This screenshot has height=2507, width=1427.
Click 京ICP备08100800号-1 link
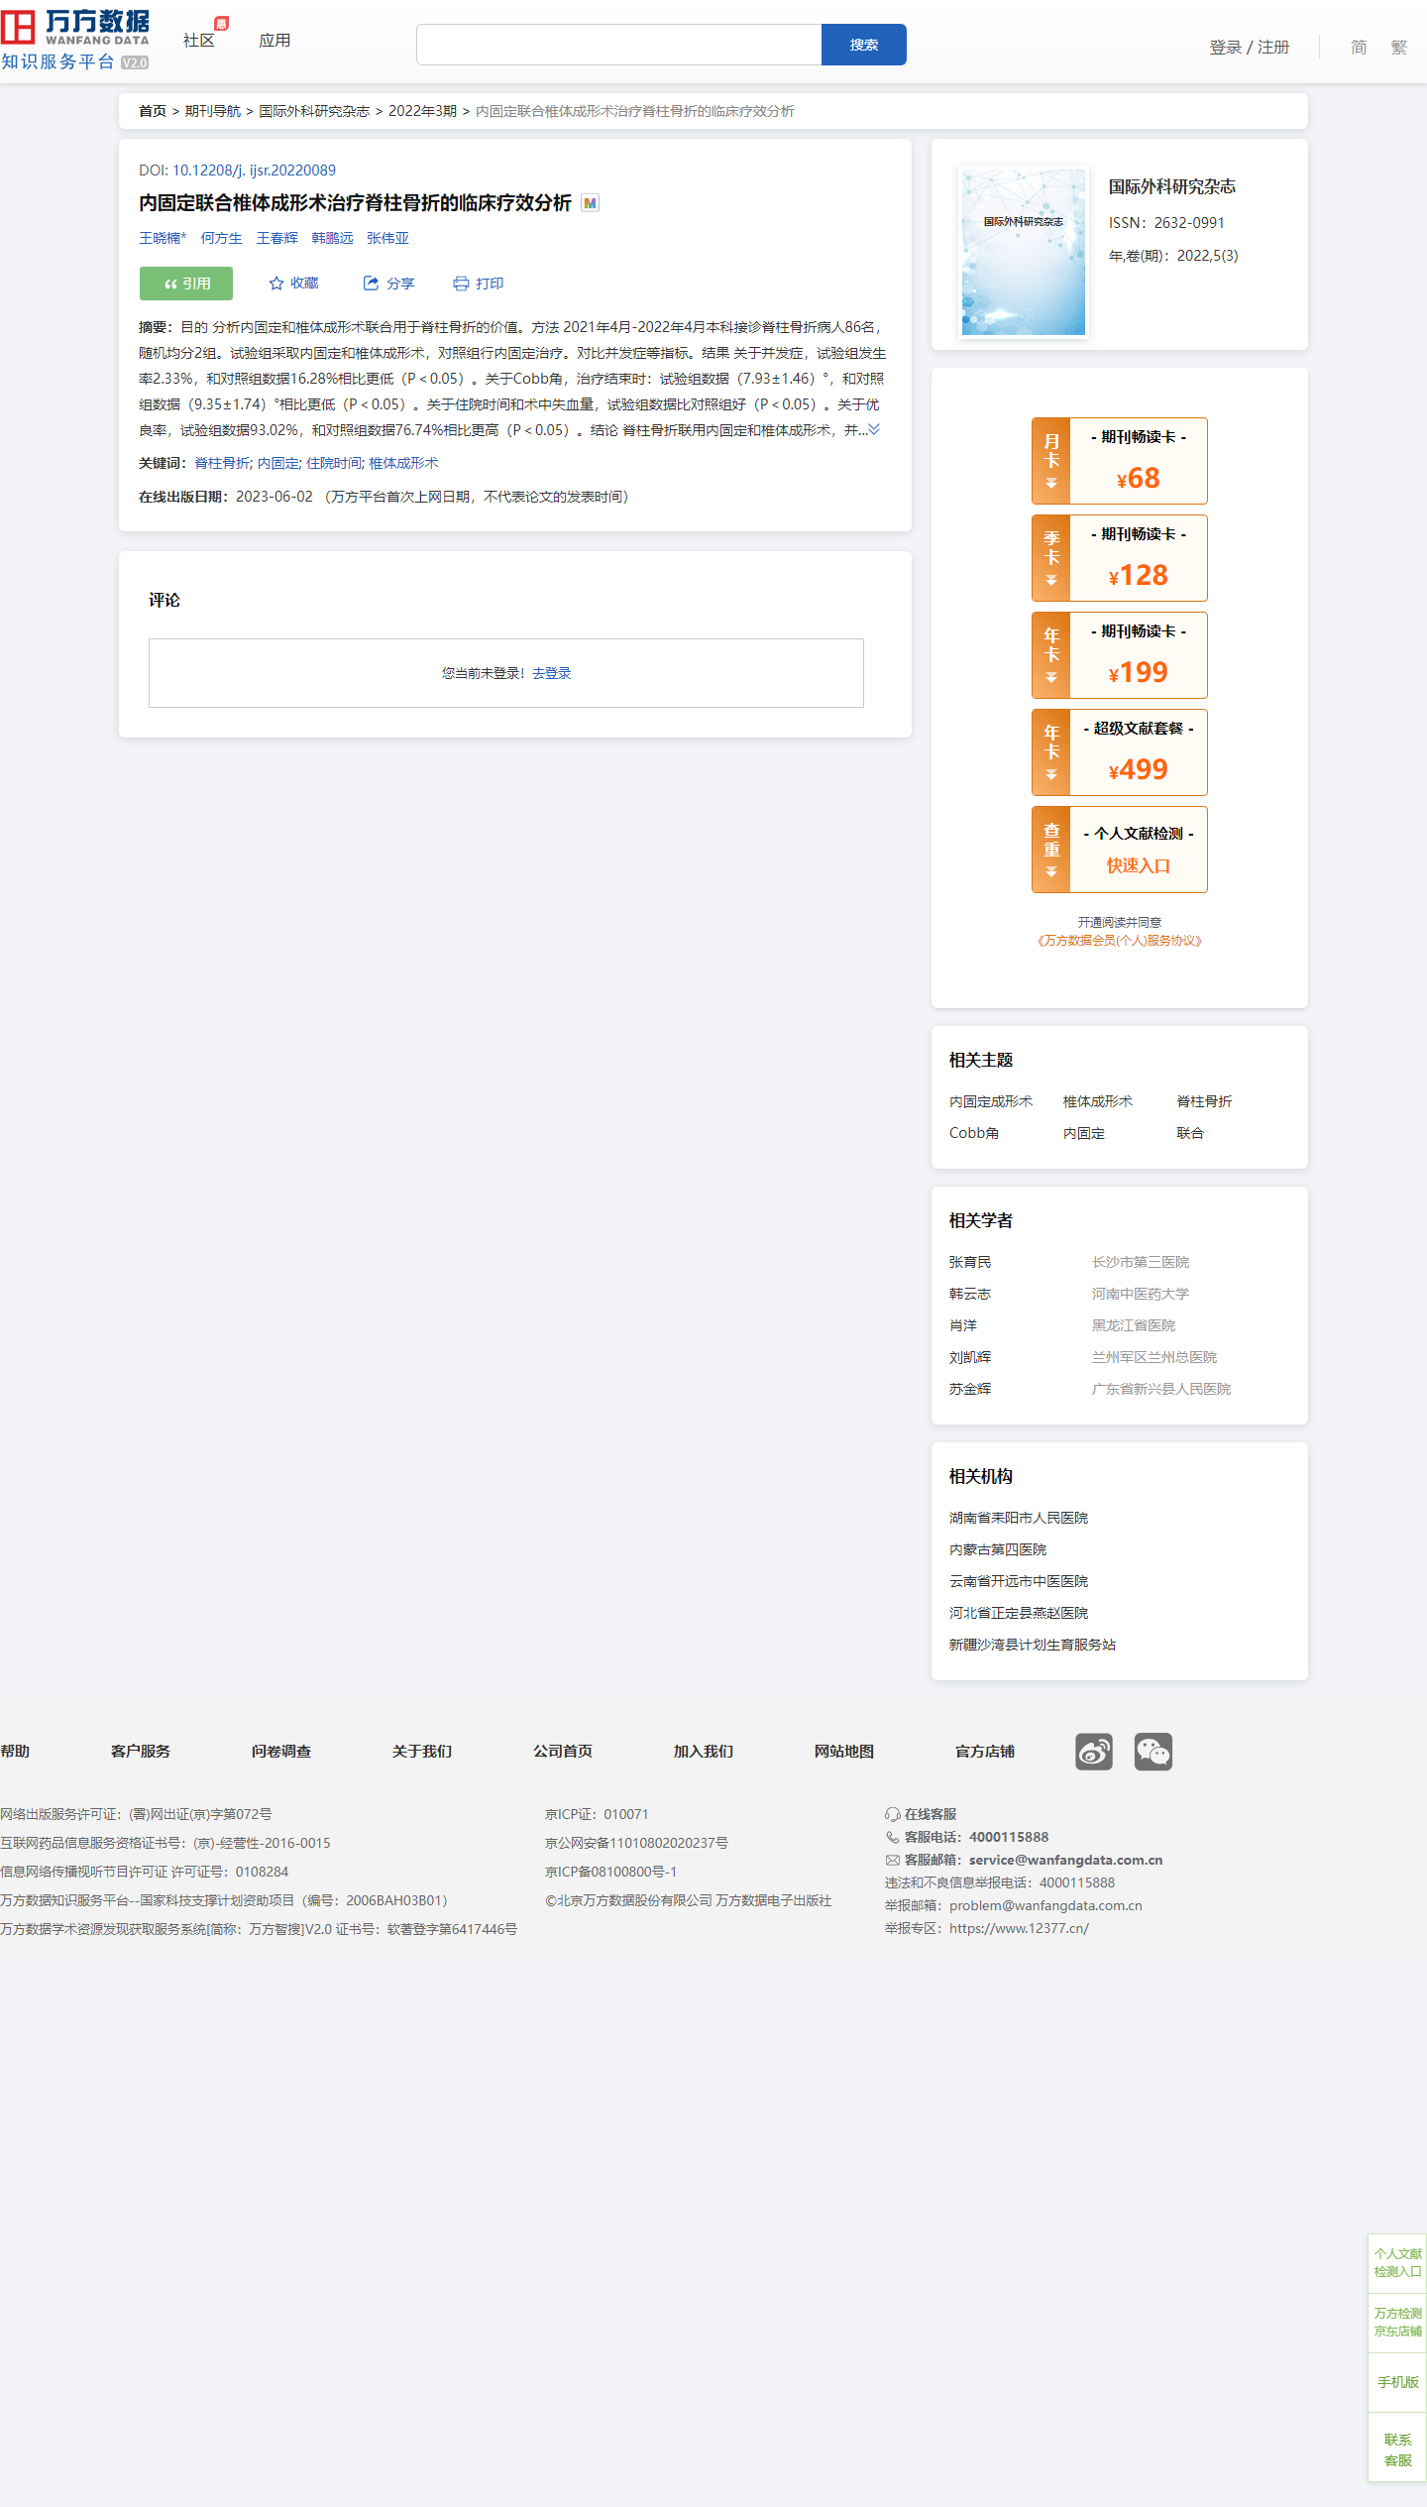[610, 1872]
